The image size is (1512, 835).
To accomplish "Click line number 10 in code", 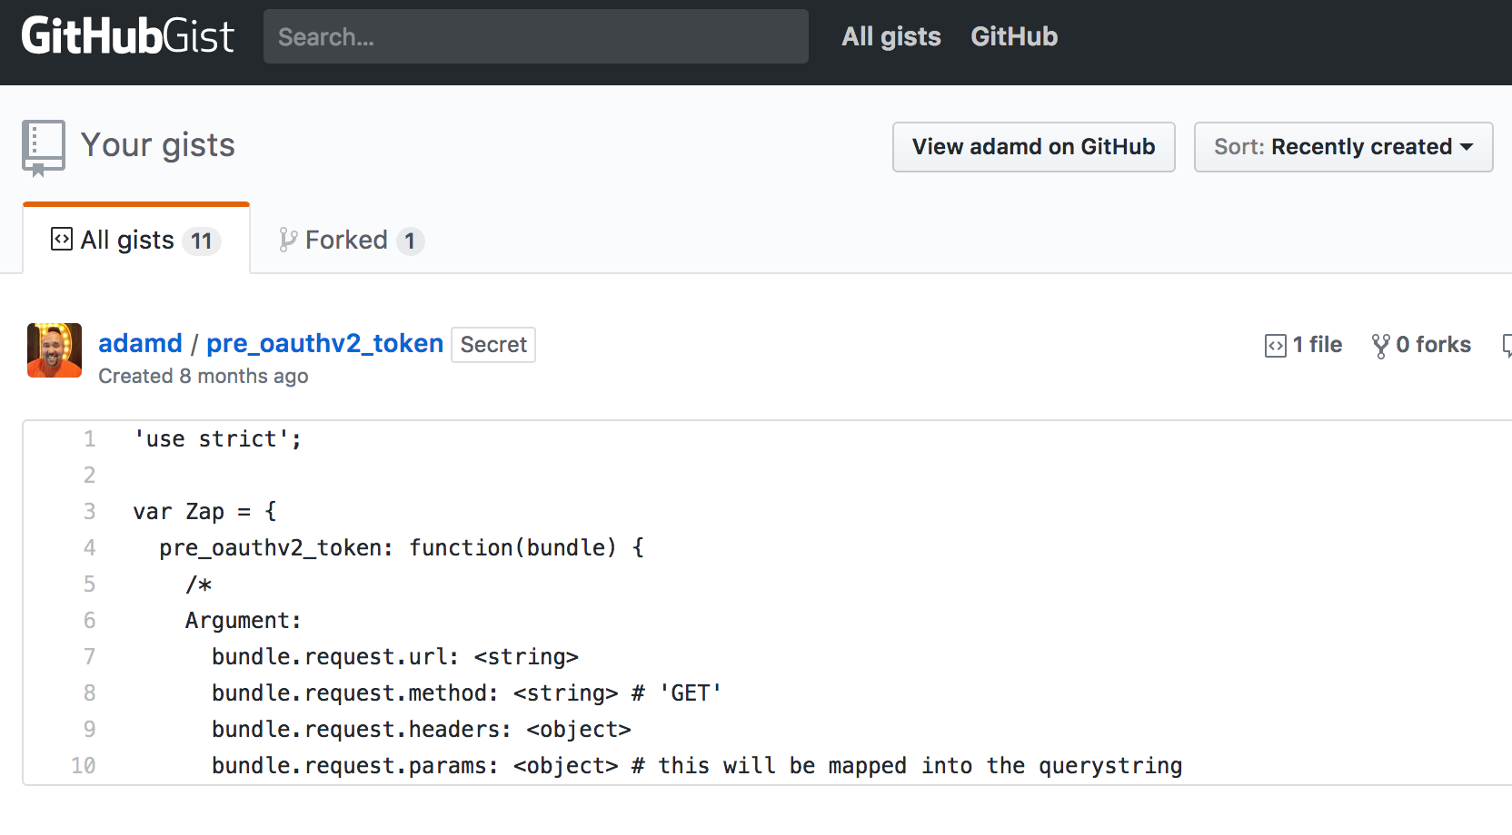I will [x=84, y=766].
